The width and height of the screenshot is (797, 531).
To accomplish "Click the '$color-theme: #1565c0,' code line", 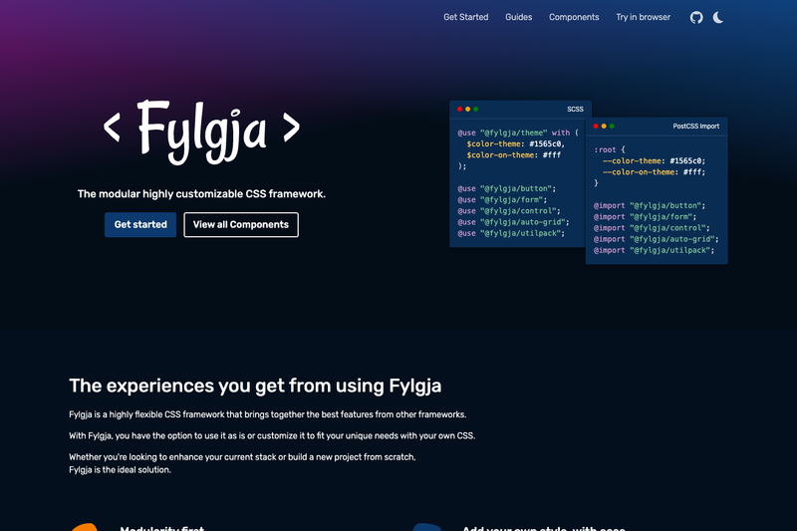I will (x=516, y=143).
